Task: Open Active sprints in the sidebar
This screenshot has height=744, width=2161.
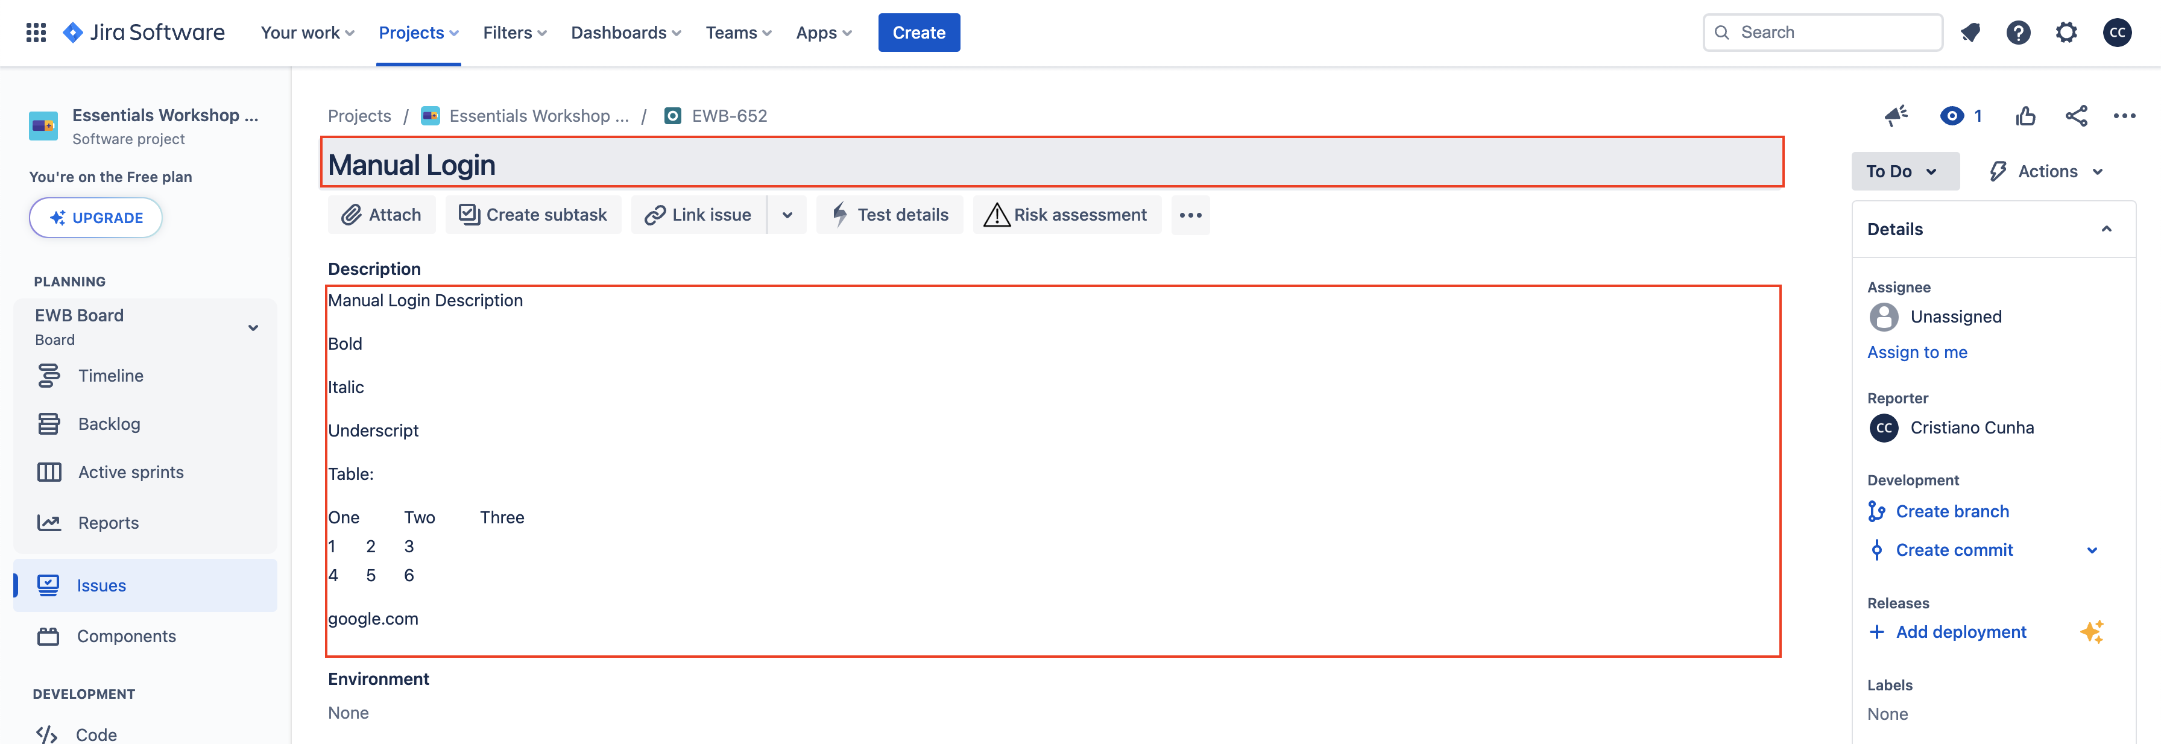Action: 145,472
